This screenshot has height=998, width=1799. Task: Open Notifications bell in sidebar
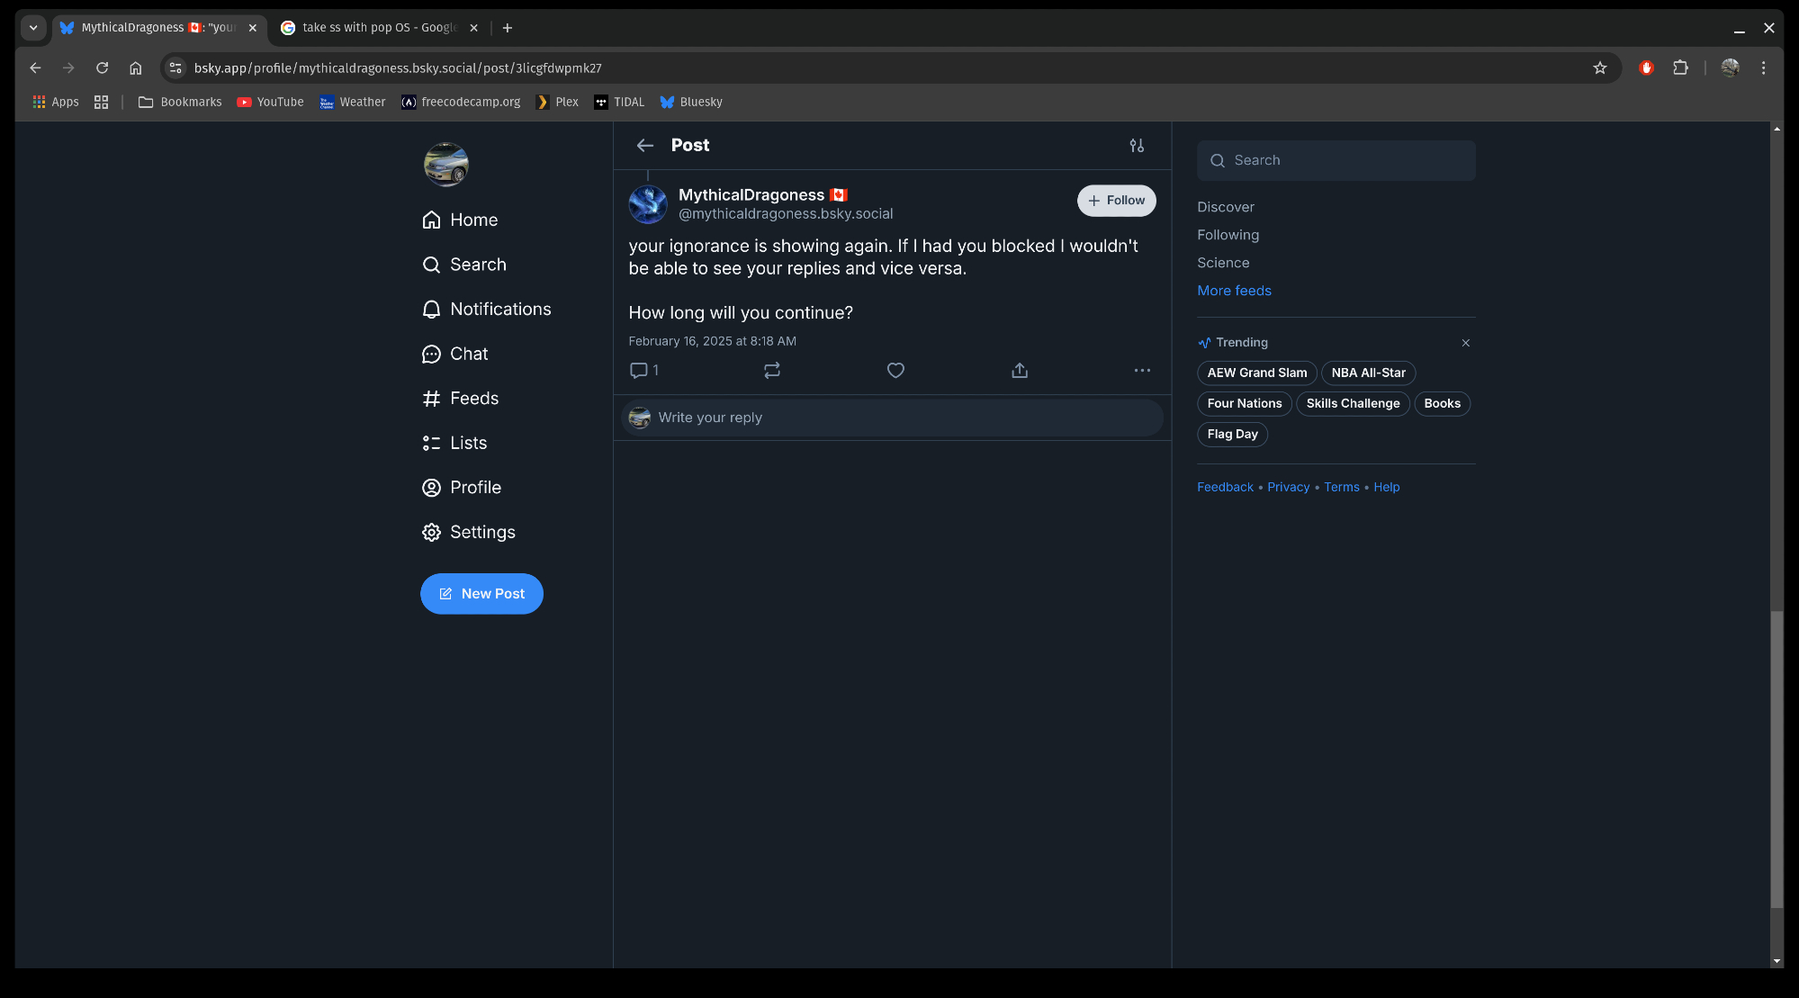[486, 309]
